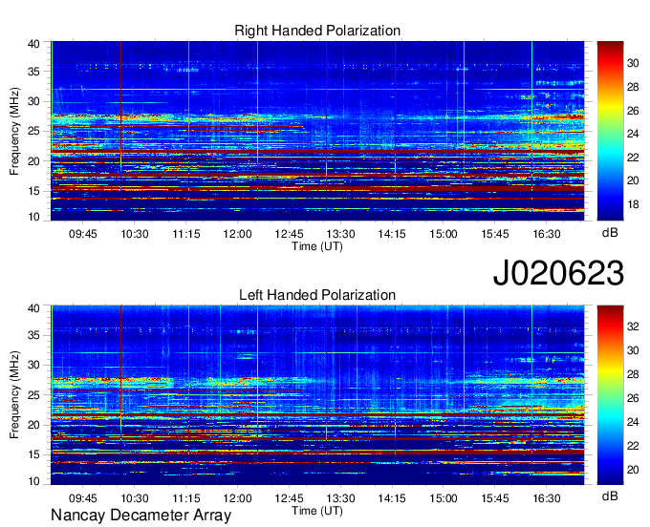Click the 11:15 time tick of the right-handed plot

pyautogui.click(x=186, y=234)
